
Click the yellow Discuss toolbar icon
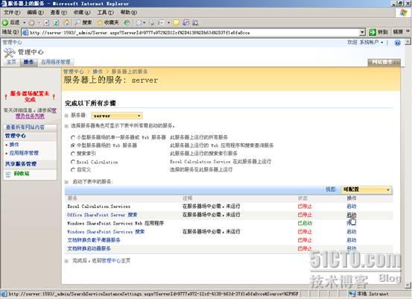pos(177,23)
